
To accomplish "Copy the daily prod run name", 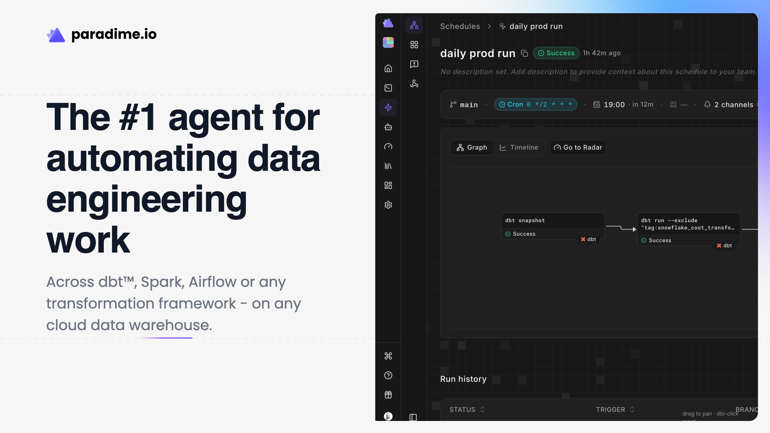I will coord(524,53).
